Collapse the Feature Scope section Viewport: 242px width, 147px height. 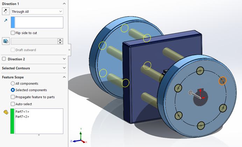tap(64, 77)
